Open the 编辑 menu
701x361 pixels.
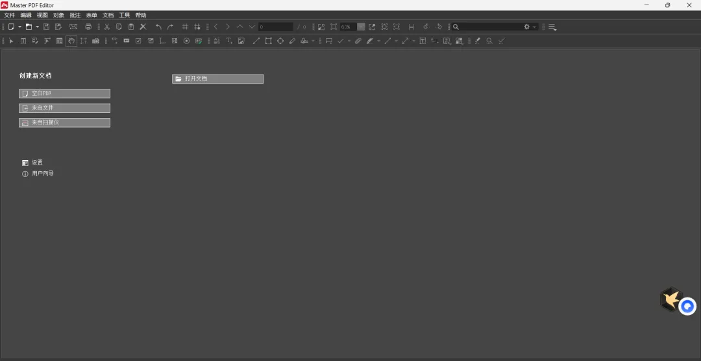(x=26, y=15)
